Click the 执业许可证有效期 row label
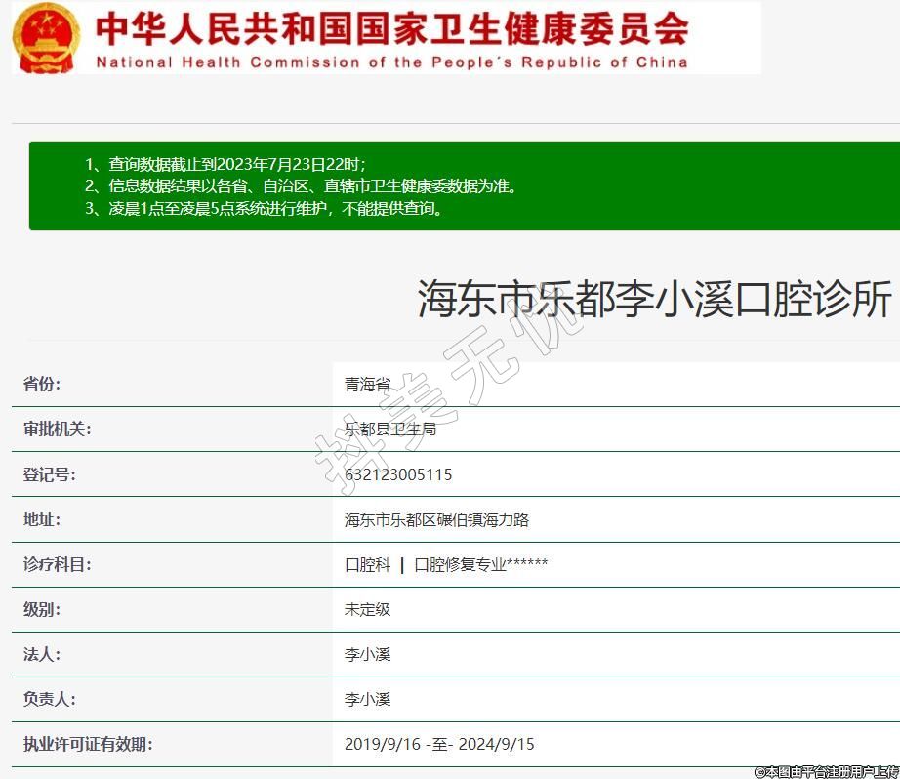900x779 pixels. click(x=88, y=744)
